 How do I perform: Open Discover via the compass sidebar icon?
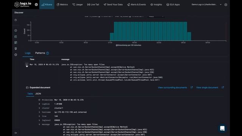[16, 31]
